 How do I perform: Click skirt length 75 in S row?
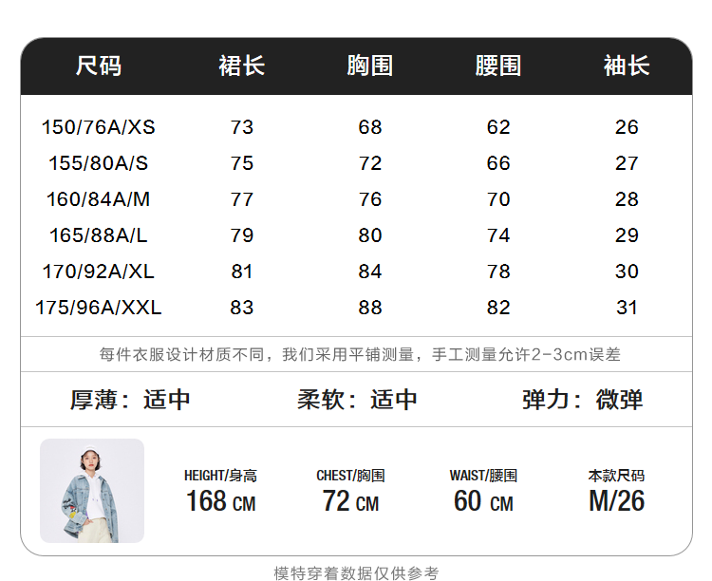click(241, 163)
